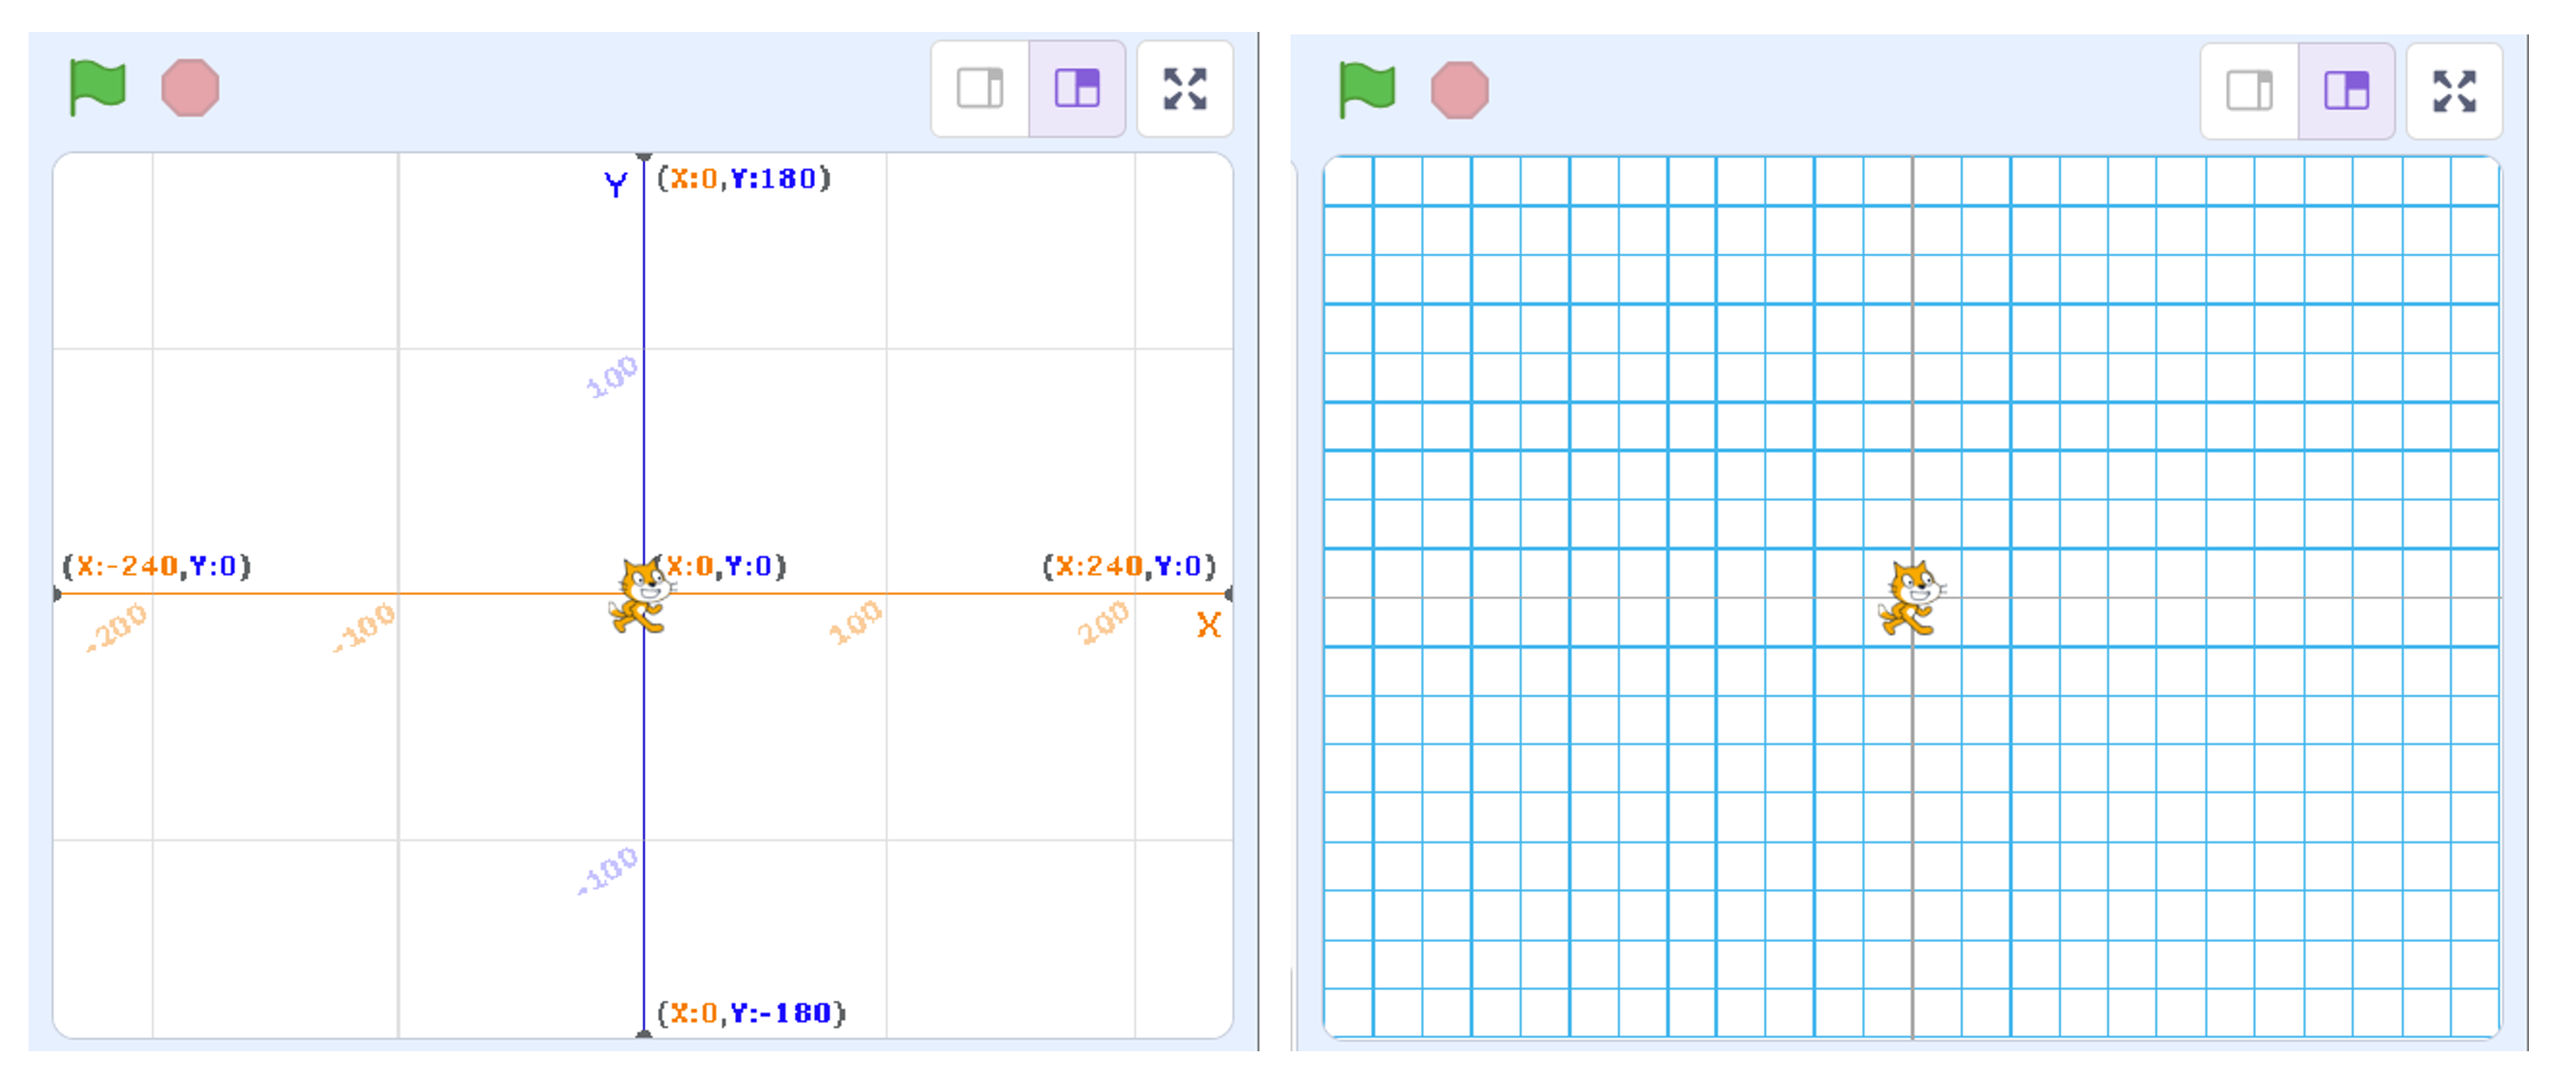Click the (X:0,Y:-180) label at bottom
This screenshot has width=2576, height=1079.
(x=751, y=1013)
